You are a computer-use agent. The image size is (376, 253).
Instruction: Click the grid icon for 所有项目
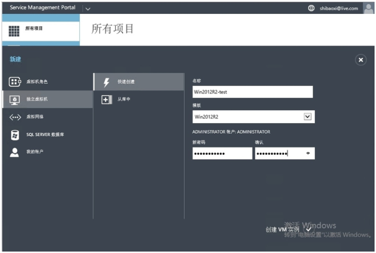(14, 31)
